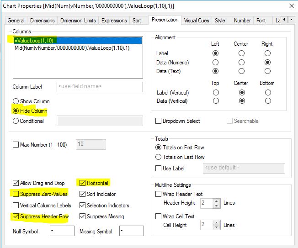The height and width of the screenshot is (248, 298).
Task: Choose Totals on First Row
Action: pos(158,148)
